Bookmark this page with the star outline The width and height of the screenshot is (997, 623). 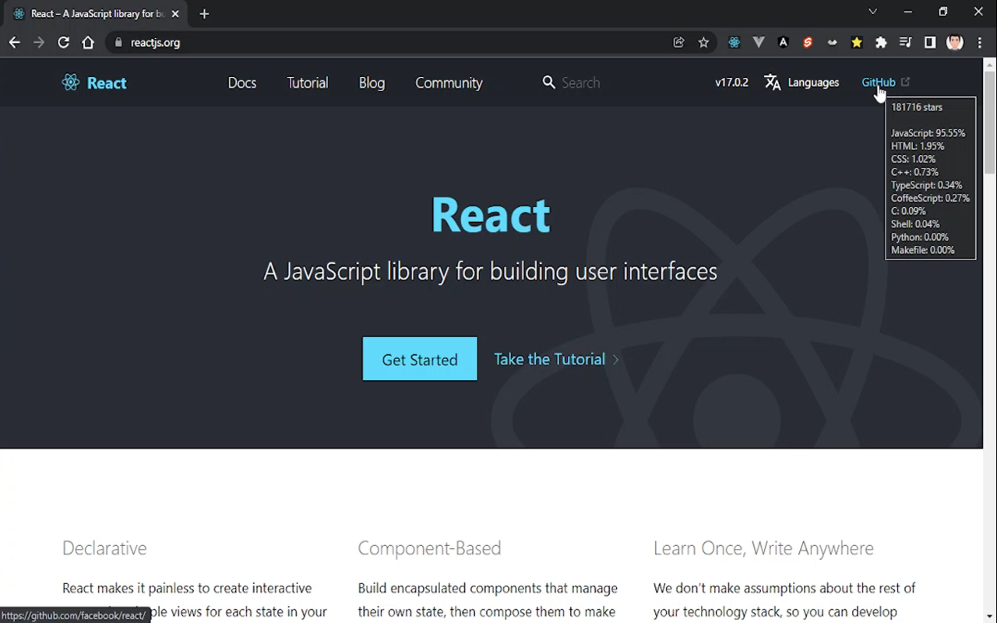(x=703, y=43)
